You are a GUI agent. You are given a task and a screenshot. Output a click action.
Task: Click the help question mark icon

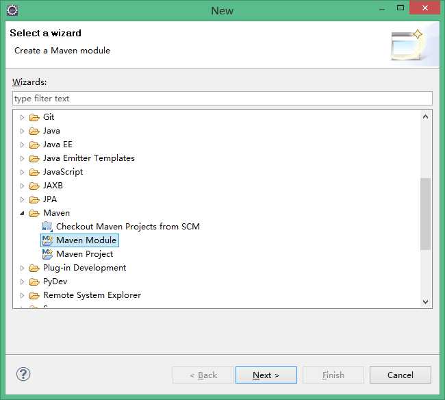coord(23,374)
